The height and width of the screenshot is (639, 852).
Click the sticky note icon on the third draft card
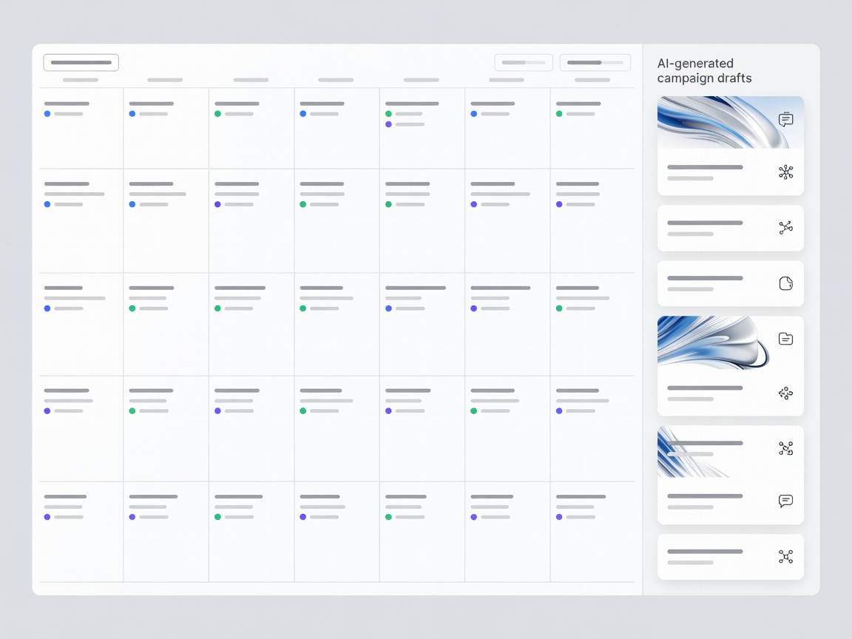[785, 283]
